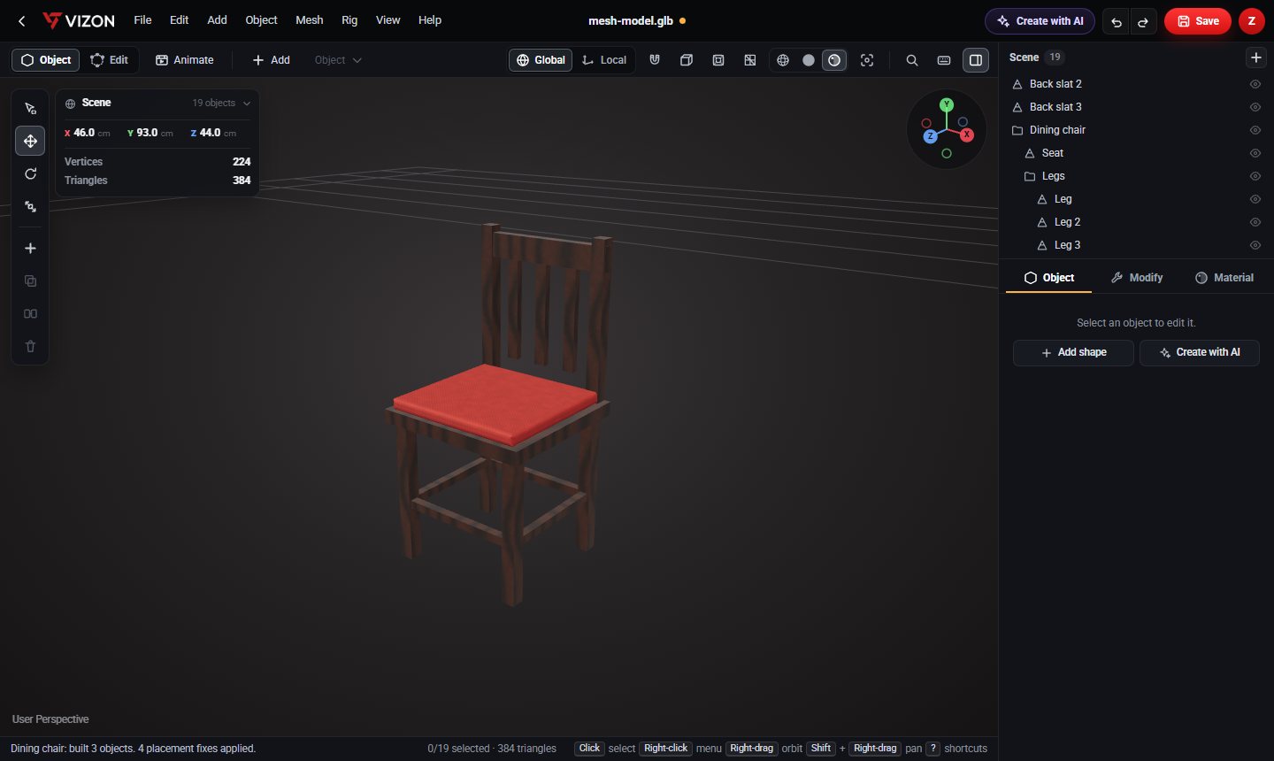This screenshot has height=761, width=1274.
Task: Show the keyboard shortcuts icon
Action: [944, 60]
